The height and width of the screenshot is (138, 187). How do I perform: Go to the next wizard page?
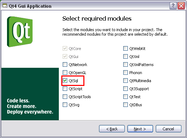pyautogui.click(x=140, y=129)
